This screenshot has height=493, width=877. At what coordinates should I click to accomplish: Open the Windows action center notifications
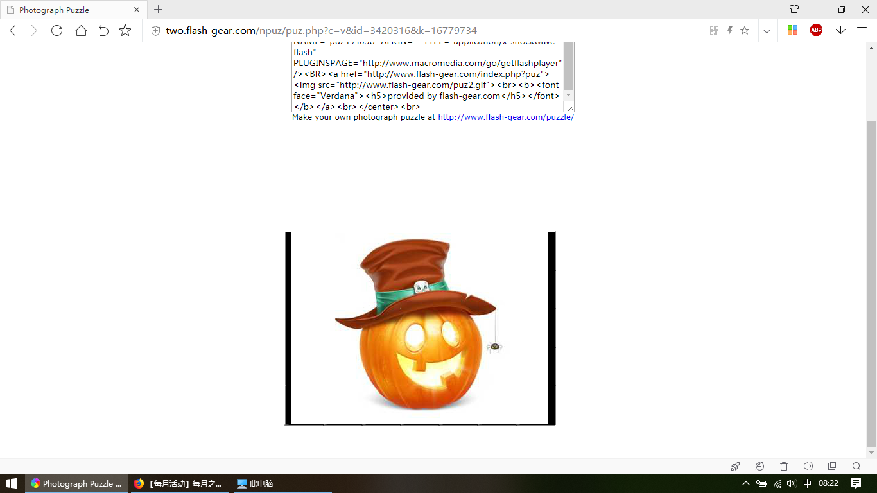856,483
